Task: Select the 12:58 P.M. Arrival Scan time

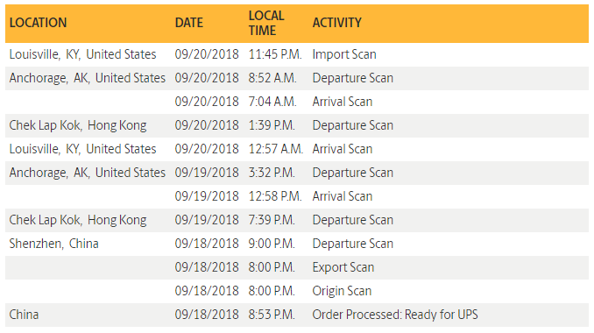Action: click(x=275, y=196)
